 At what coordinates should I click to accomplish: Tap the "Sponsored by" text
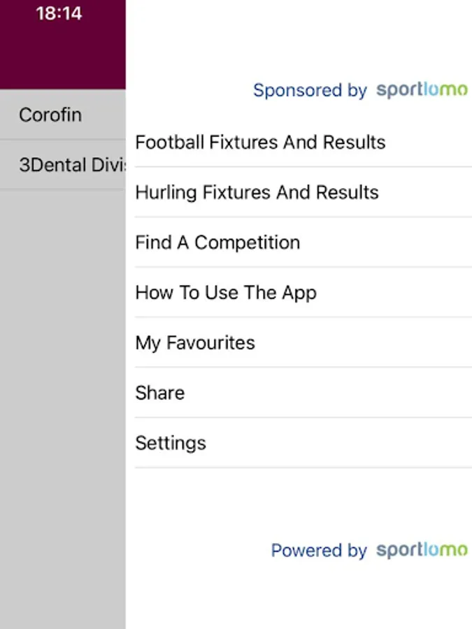click(x=310, y=91)
